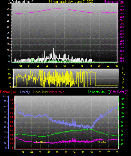Click the 270 value on wind direction axis
This screenshot has height=156, width=131.
[x=9, y=74]
